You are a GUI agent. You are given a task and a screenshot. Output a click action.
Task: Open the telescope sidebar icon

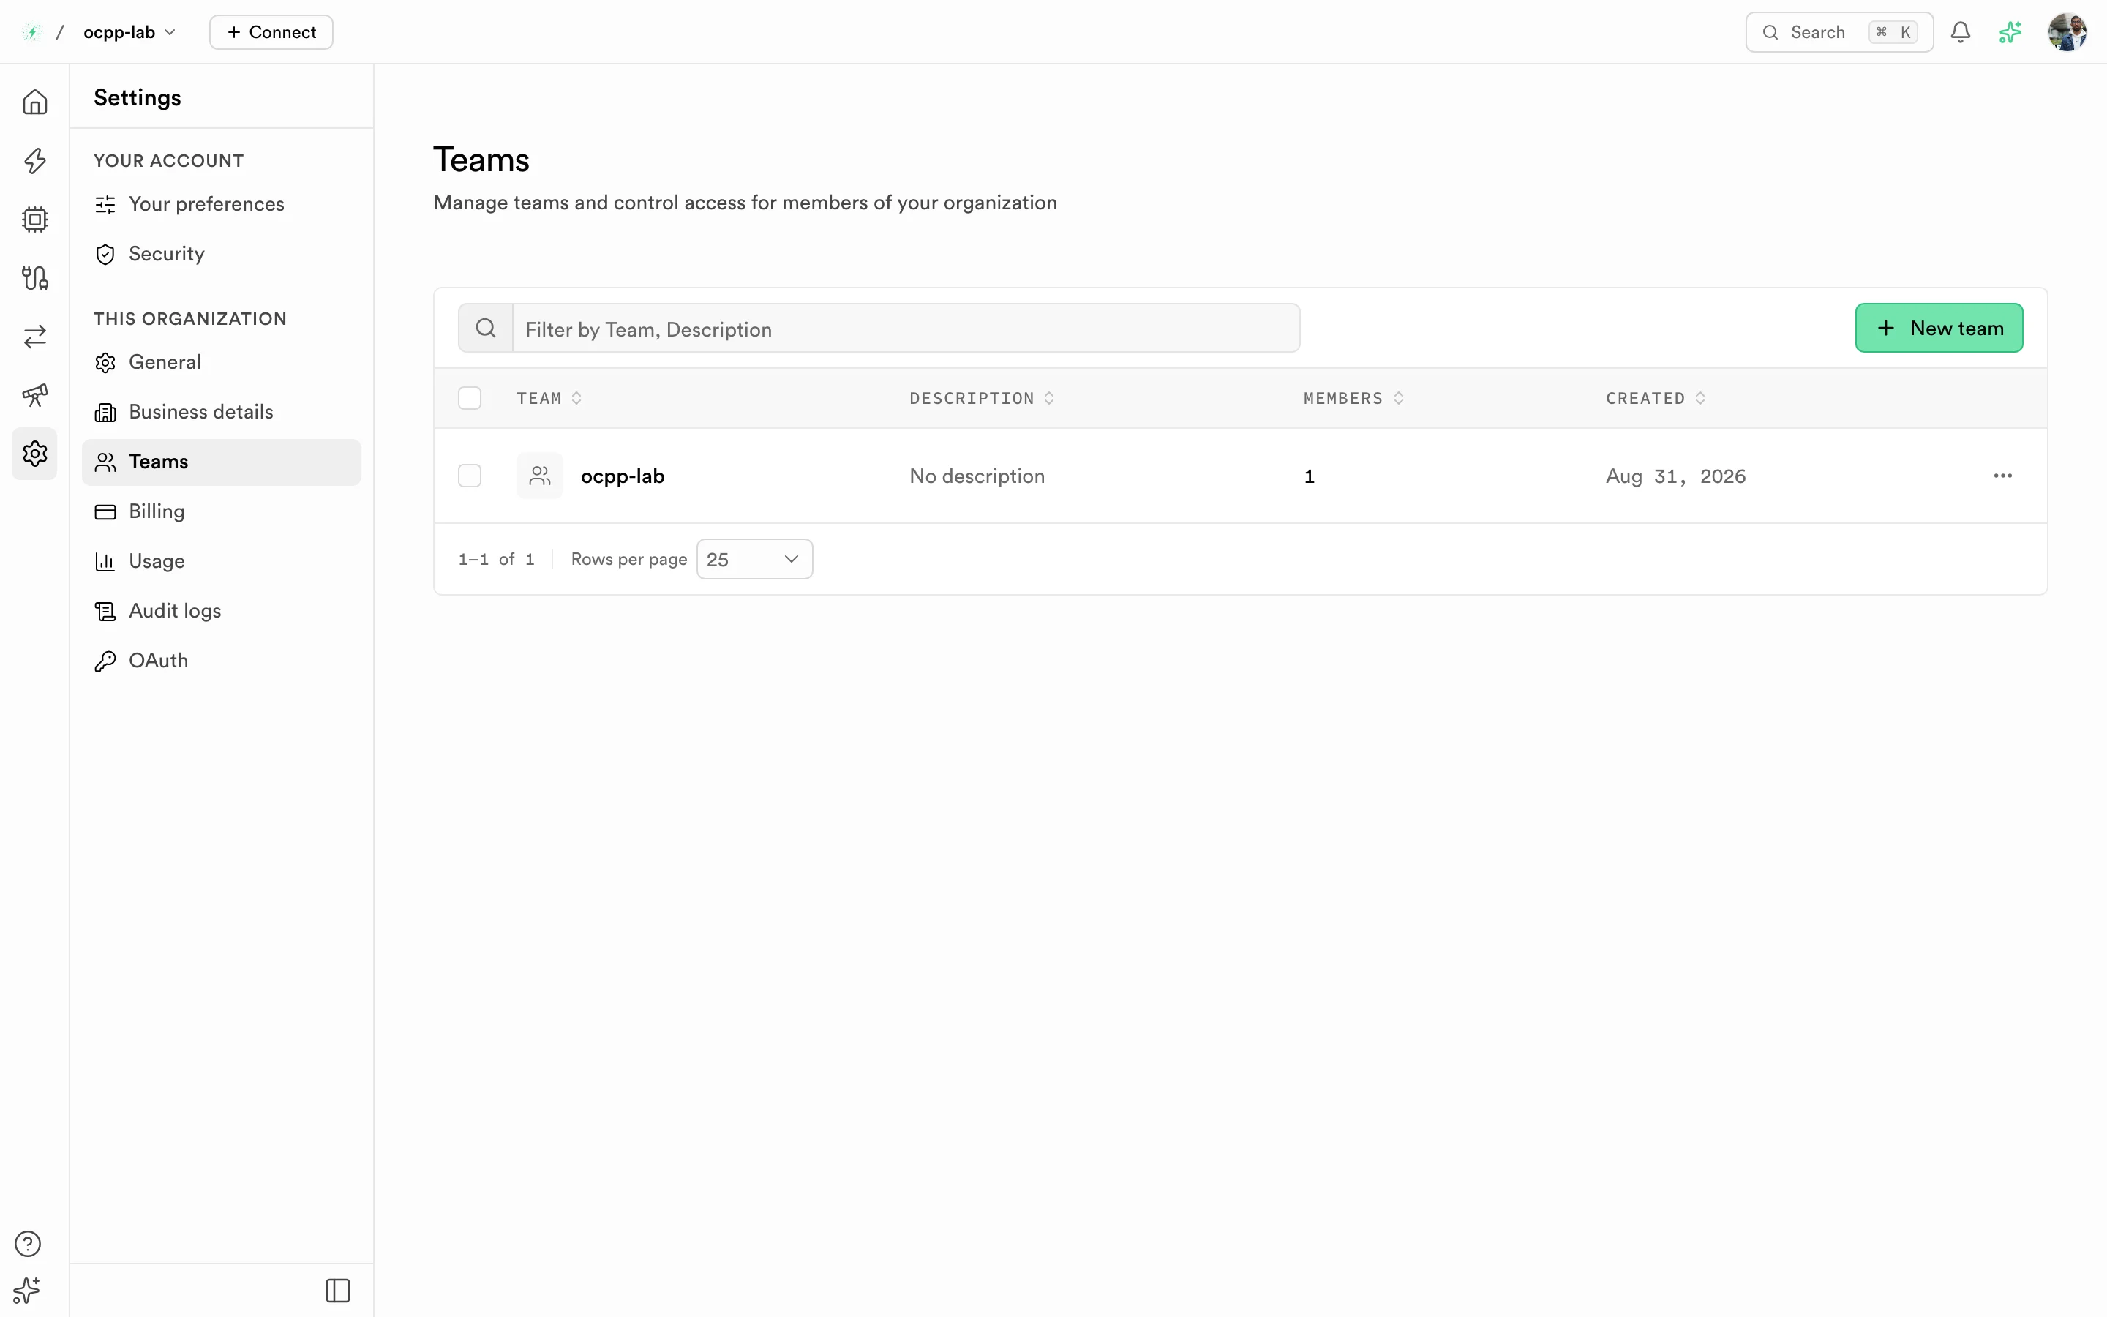point(35,394)
